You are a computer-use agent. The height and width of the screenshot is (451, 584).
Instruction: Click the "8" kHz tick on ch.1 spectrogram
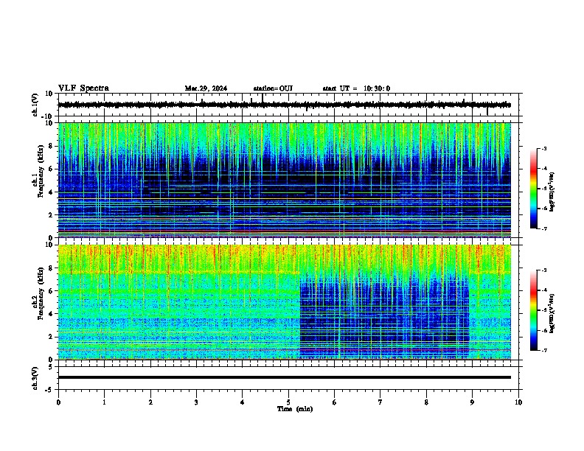coord(52,146)
